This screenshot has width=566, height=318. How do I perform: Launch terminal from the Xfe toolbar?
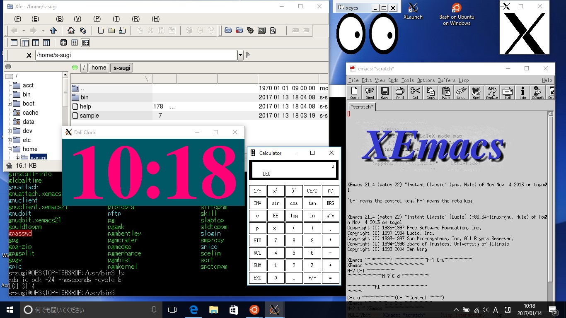[261, 30]
